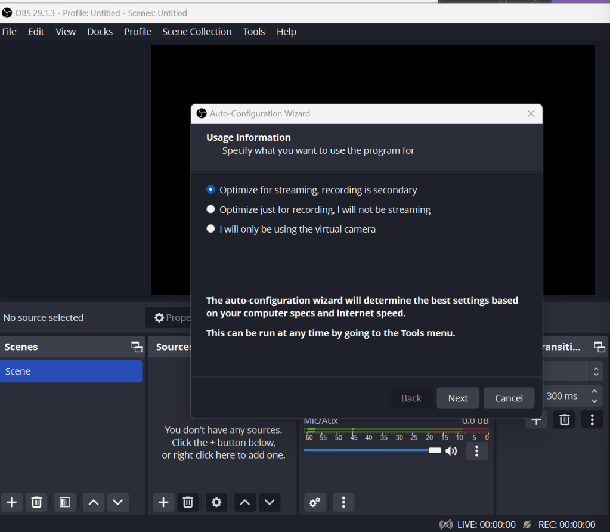
Task: Mute Mic/Aux speaker icon
Action: click(x=451, y=451)
